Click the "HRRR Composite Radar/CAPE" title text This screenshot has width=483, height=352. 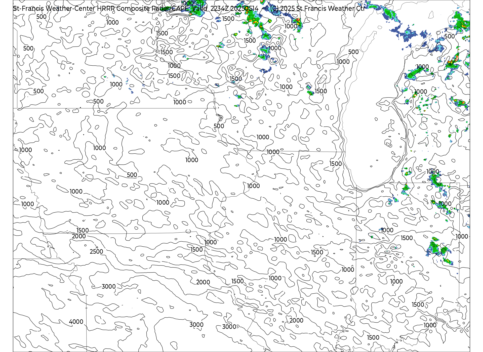[143, 9]
